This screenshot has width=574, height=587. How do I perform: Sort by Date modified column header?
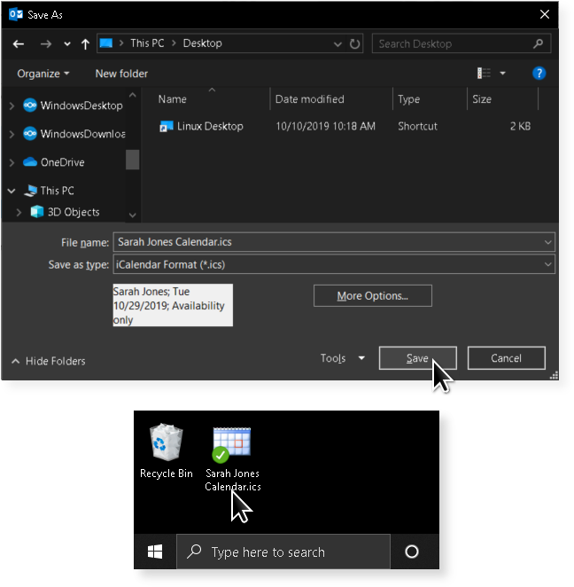pos(309,99)
